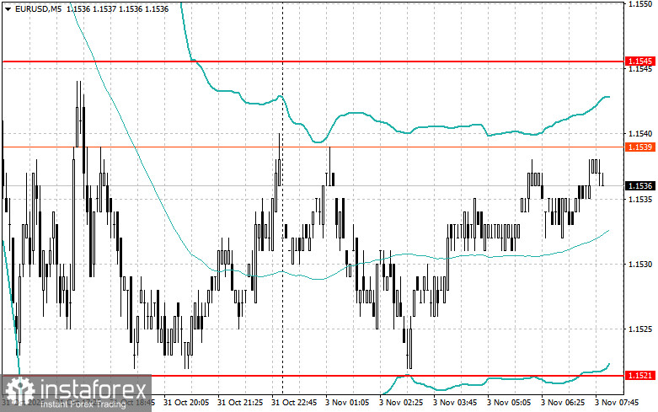Click the 3 Nov 06:25 time label

(563, 403)
